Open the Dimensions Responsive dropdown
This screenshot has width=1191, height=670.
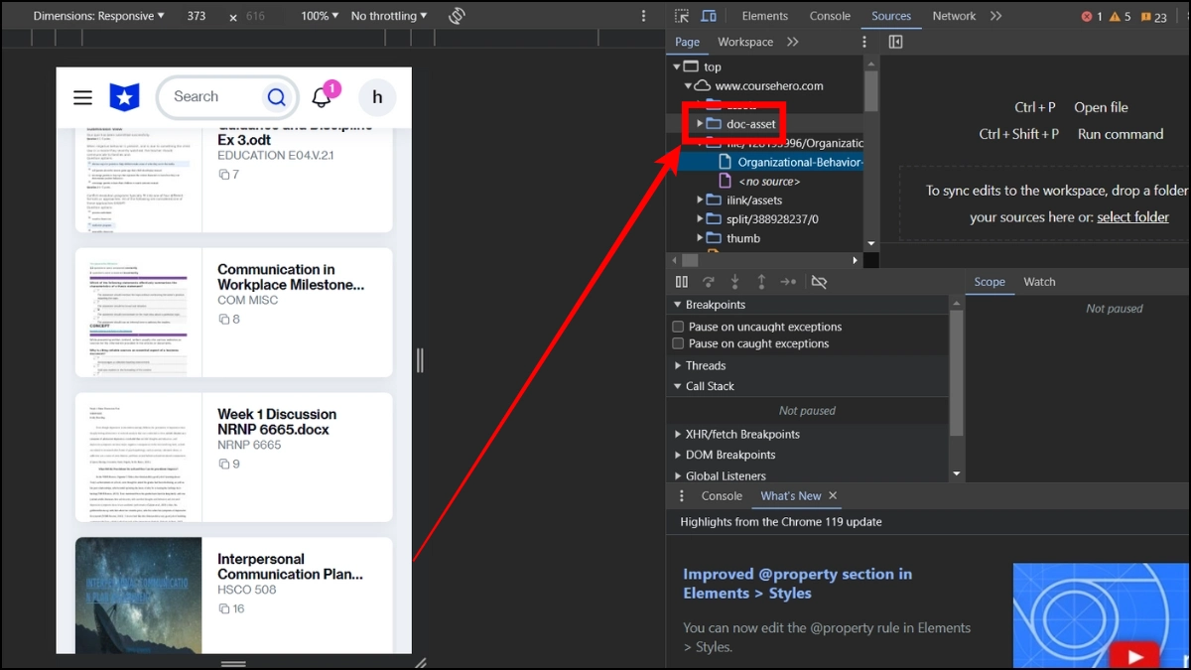(x=99, y=16)
